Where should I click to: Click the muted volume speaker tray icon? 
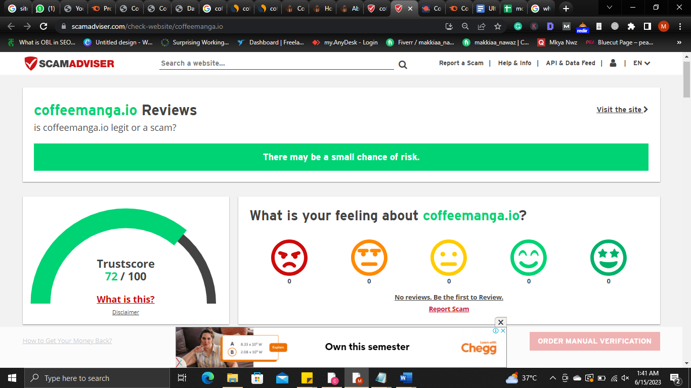(625, 378)
